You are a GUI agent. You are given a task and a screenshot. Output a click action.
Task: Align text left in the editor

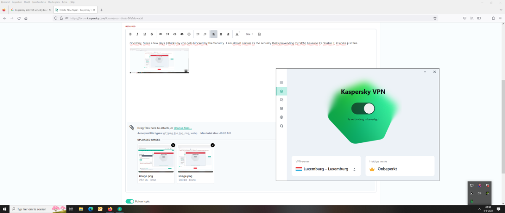[x=214, y=34]
